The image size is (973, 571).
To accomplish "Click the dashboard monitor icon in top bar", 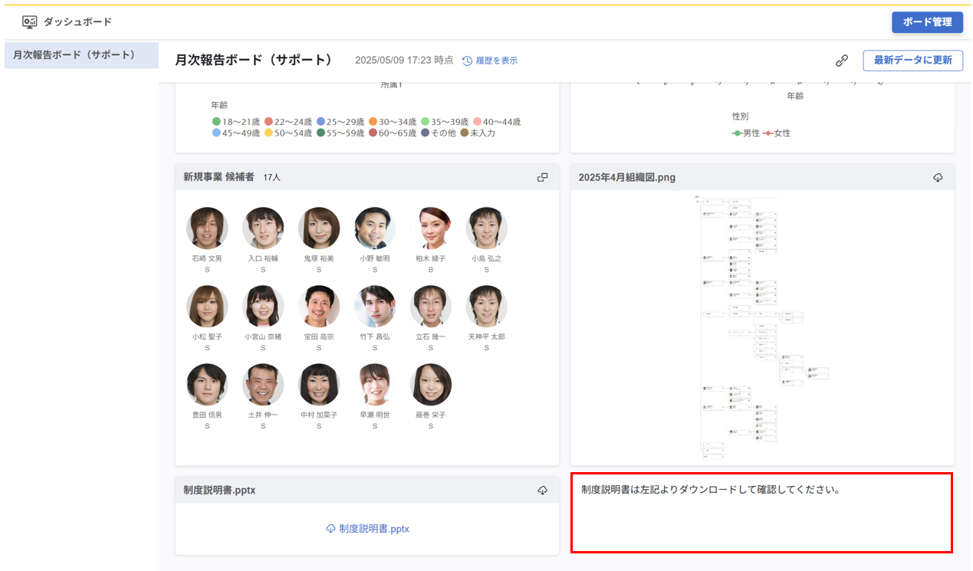I will [29, 23].
